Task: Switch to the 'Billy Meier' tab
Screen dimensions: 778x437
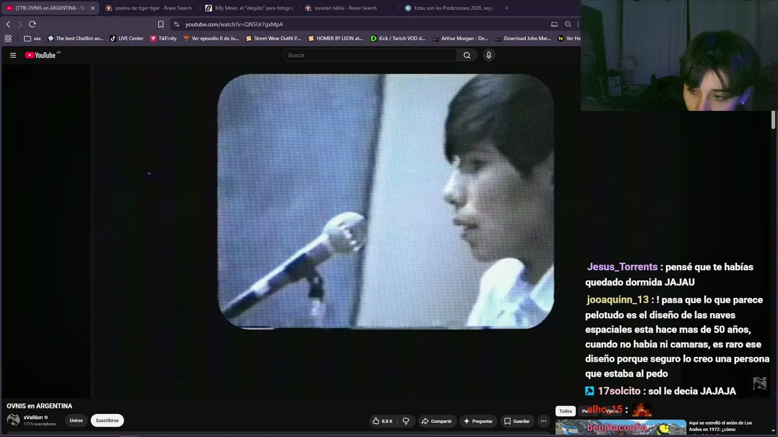Action: click(x=249, y=8)
